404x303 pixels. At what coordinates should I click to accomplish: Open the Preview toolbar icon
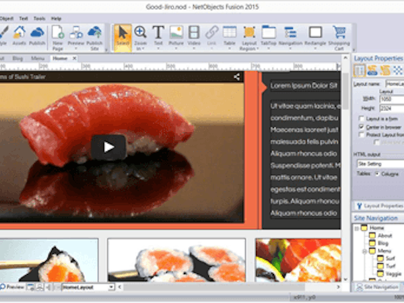tap(76, 36)
